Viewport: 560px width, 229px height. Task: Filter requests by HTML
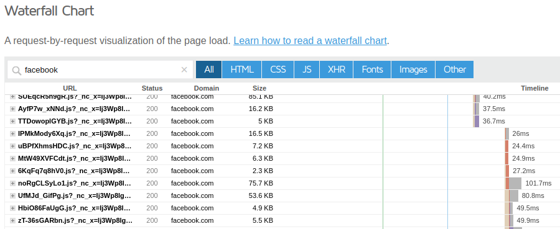pyautogui.click(x=242, y=70)
